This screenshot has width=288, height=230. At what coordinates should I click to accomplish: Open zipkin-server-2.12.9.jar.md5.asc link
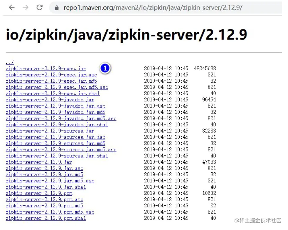pos(50,181)
